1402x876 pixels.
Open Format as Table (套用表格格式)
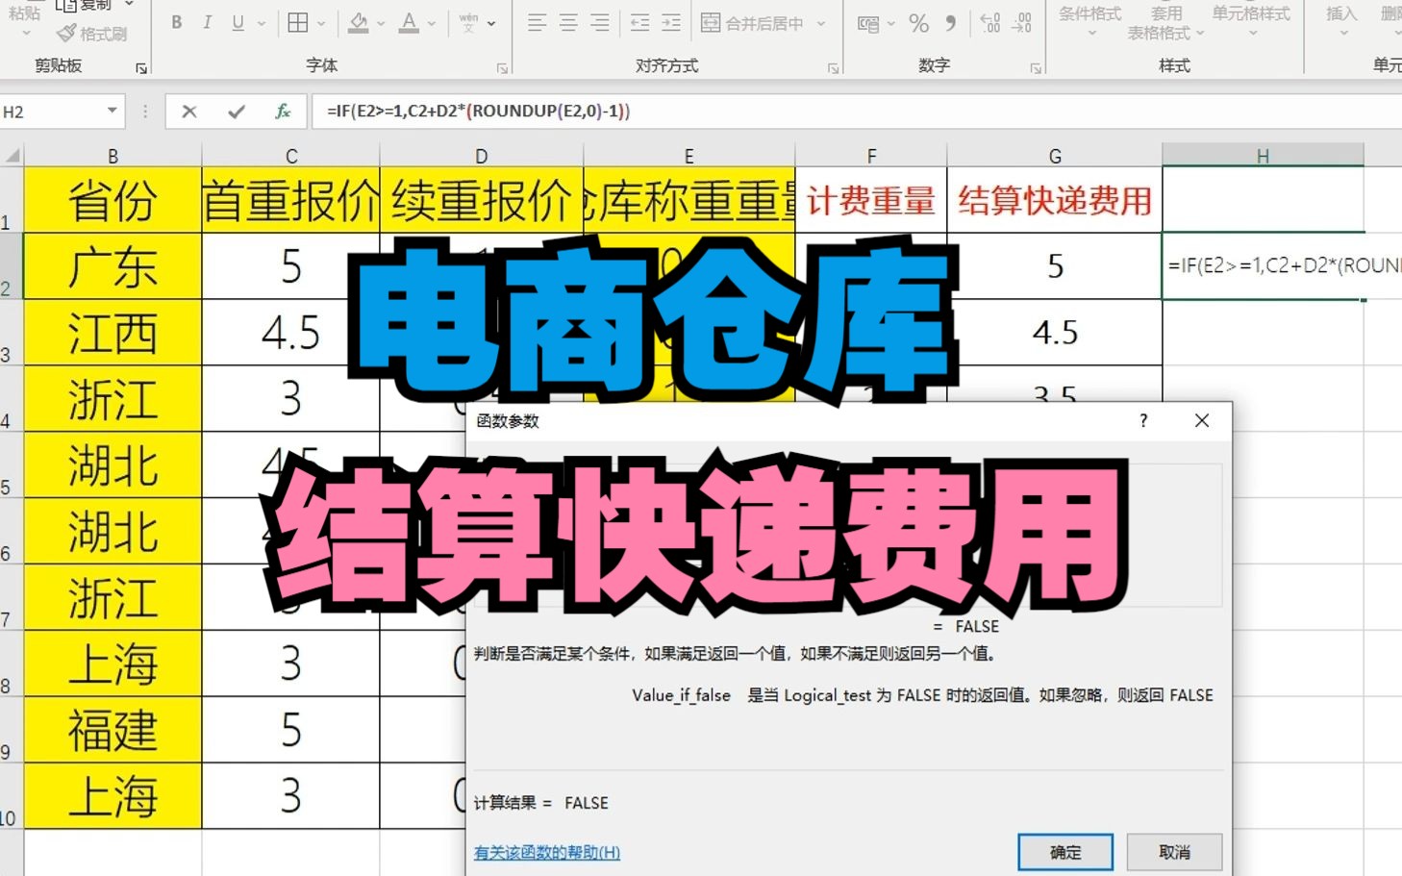click(1165, 23)
